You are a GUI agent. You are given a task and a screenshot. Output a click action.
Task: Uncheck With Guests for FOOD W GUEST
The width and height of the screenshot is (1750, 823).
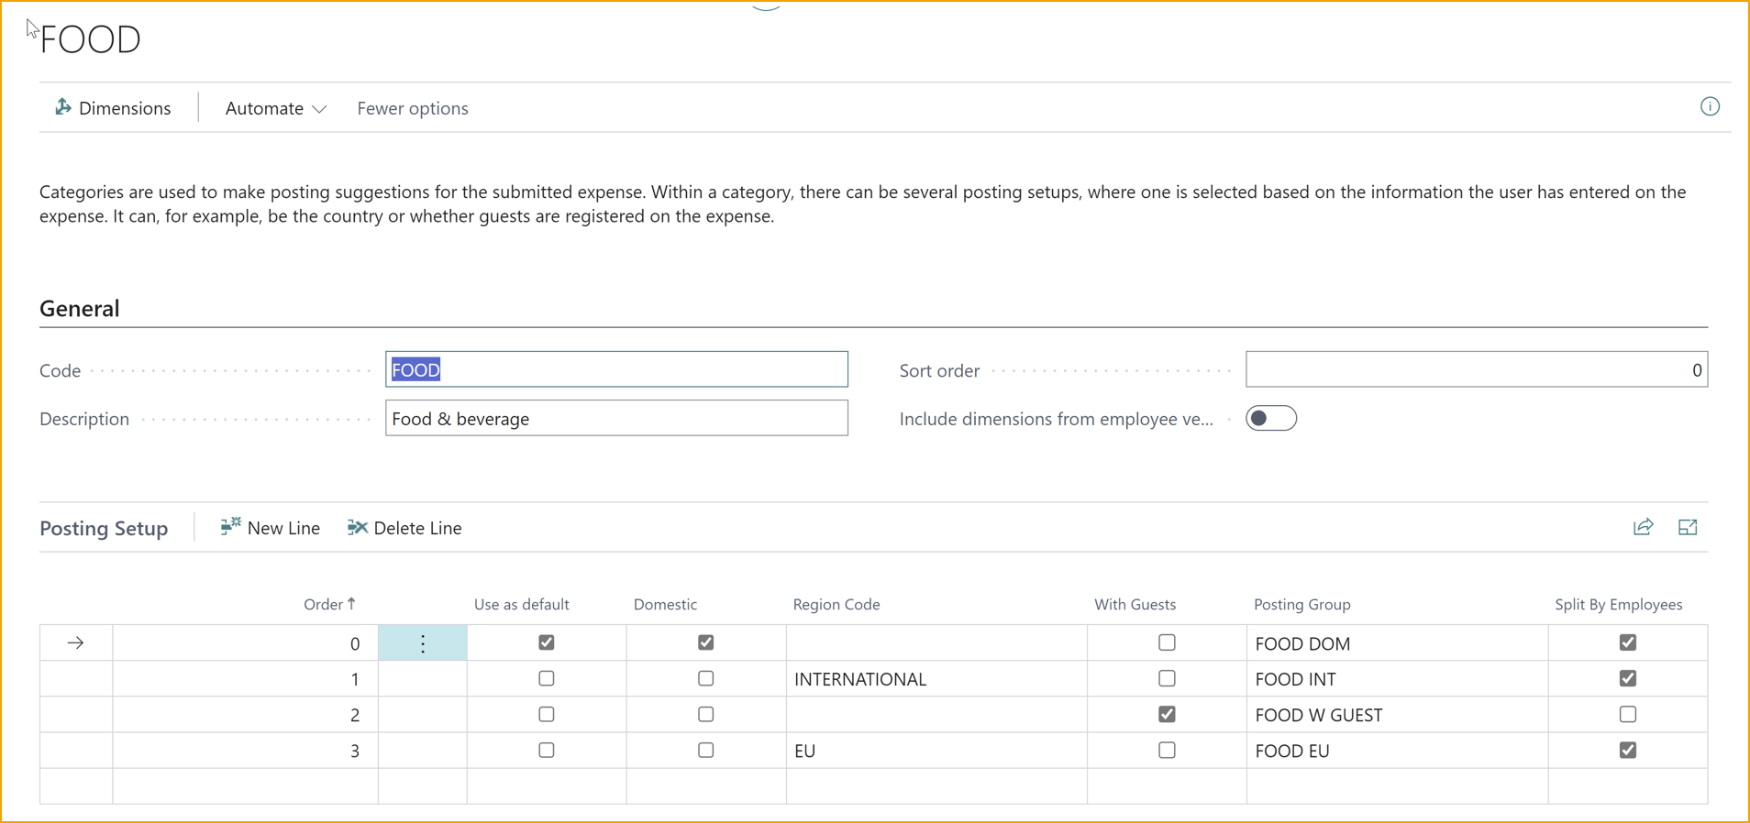1167,714
